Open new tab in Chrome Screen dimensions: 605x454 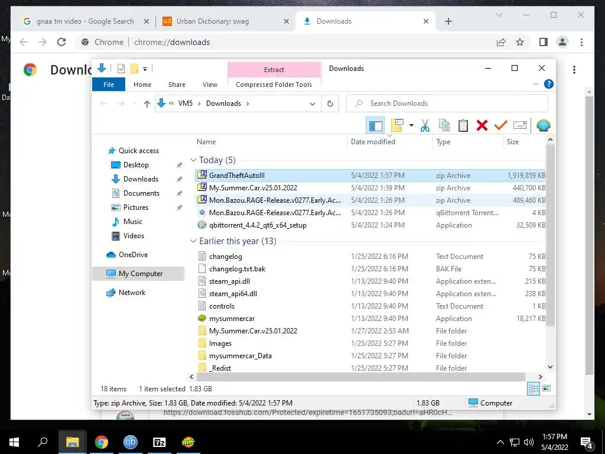448,22
